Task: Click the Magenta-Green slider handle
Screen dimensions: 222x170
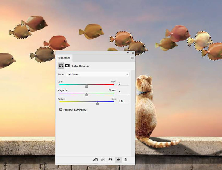Action: (87, 95)
